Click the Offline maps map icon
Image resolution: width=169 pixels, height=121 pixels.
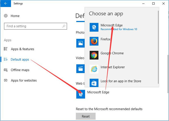pyautogui.click(x=6, y=70)
